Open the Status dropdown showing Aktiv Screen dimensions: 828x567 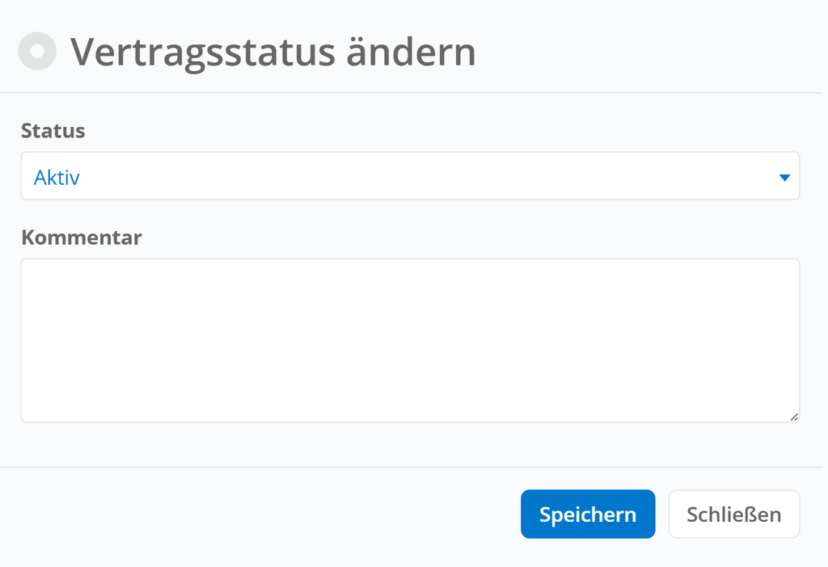410,176
